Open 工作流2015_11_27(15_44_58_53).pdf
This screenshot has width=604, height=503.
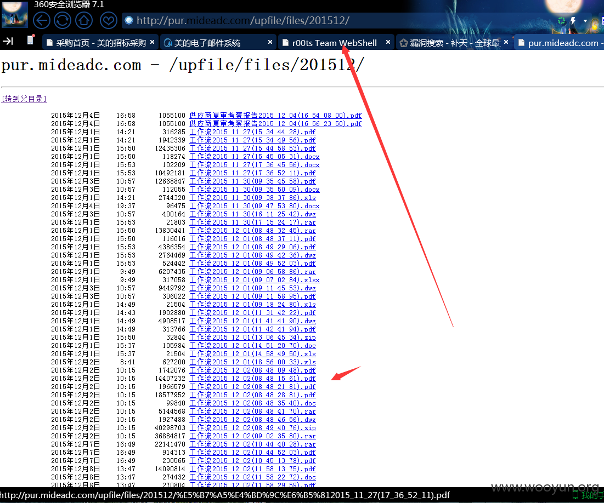point(252,148)
